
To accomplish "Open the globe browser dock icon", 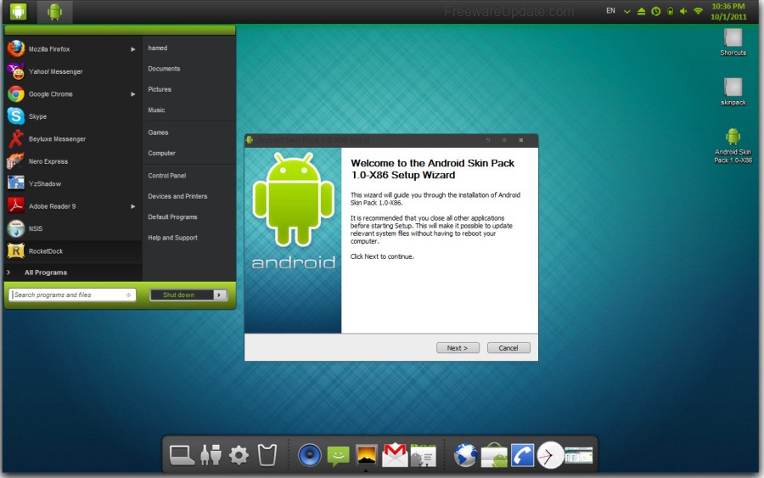I will (465, 456).
